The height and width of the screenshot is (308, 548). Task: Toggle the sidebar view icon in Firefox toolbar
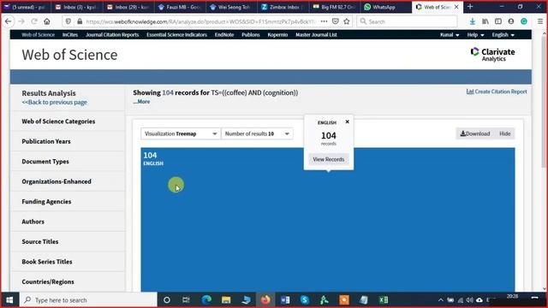point(498,21)
